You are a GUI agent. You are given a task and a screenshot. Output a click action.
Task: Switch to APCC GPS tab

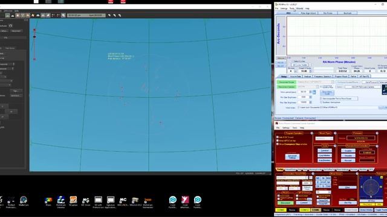[371, 169]
